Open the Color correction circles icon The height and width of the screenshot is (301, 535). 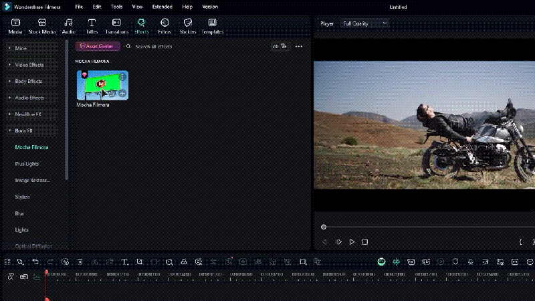[183, 262]
